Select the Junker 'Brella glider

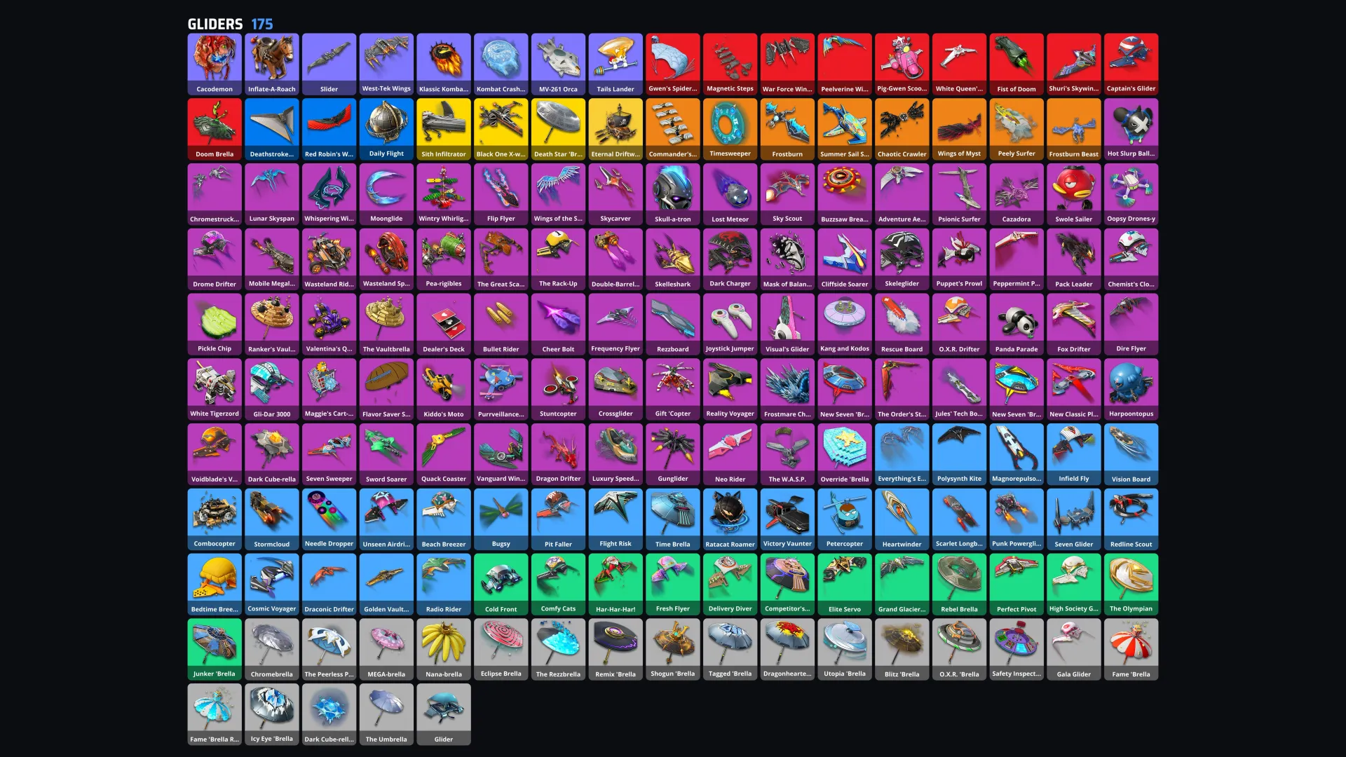[215, 650]
